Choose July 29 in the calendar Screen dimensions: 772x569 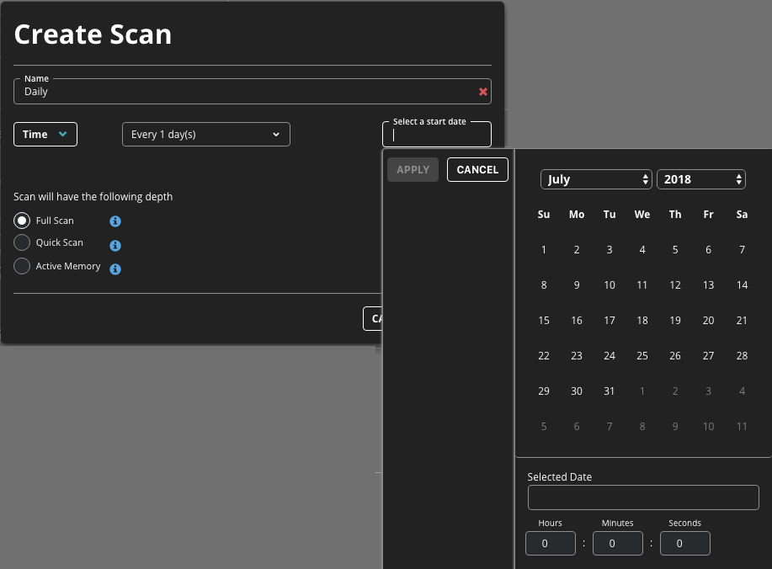click(544, 391)
